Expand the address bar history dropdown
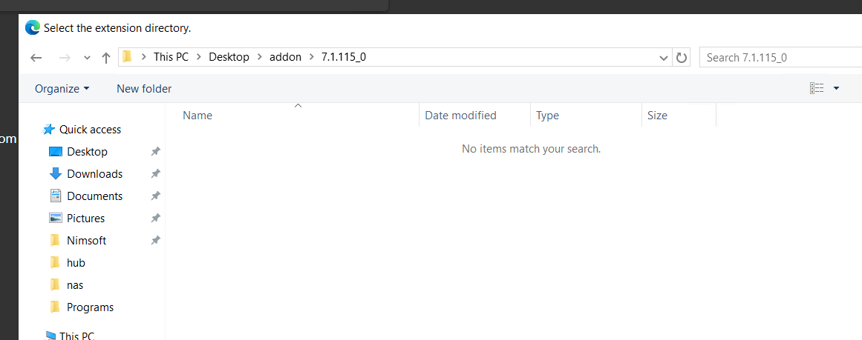862x340 pixels. 664,58
